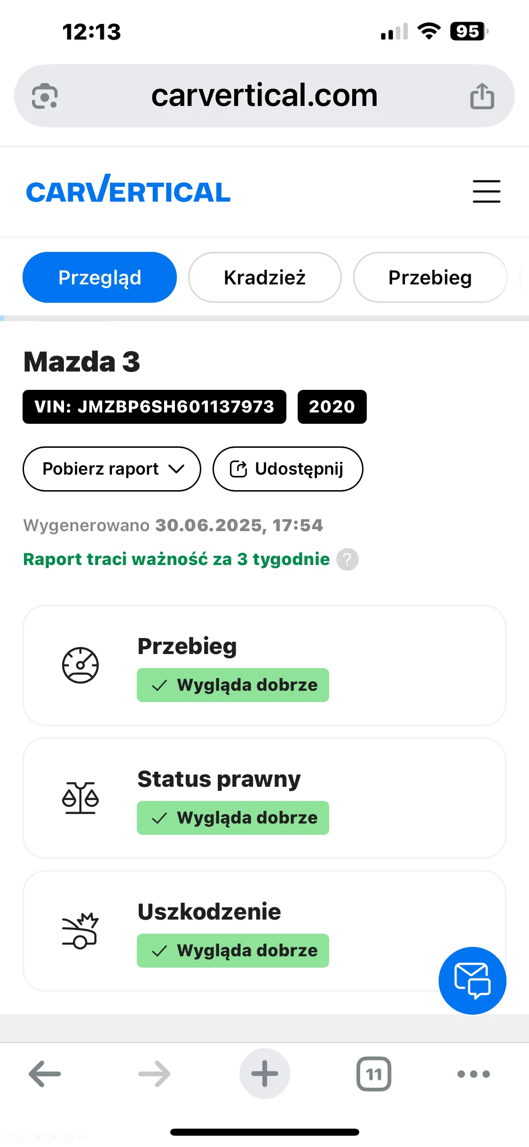Tap the carvertical.com address field
529x1147 pixels.
(264, 96)
